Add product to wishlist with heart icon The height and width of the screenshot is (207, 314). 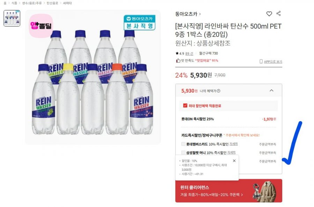269,14
